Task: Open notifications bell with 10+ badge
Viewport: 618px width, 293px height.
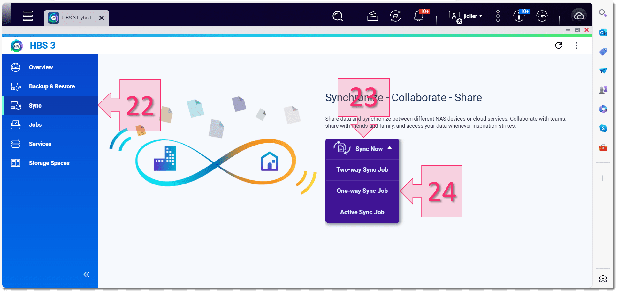Action: click(x=419, y=16)
